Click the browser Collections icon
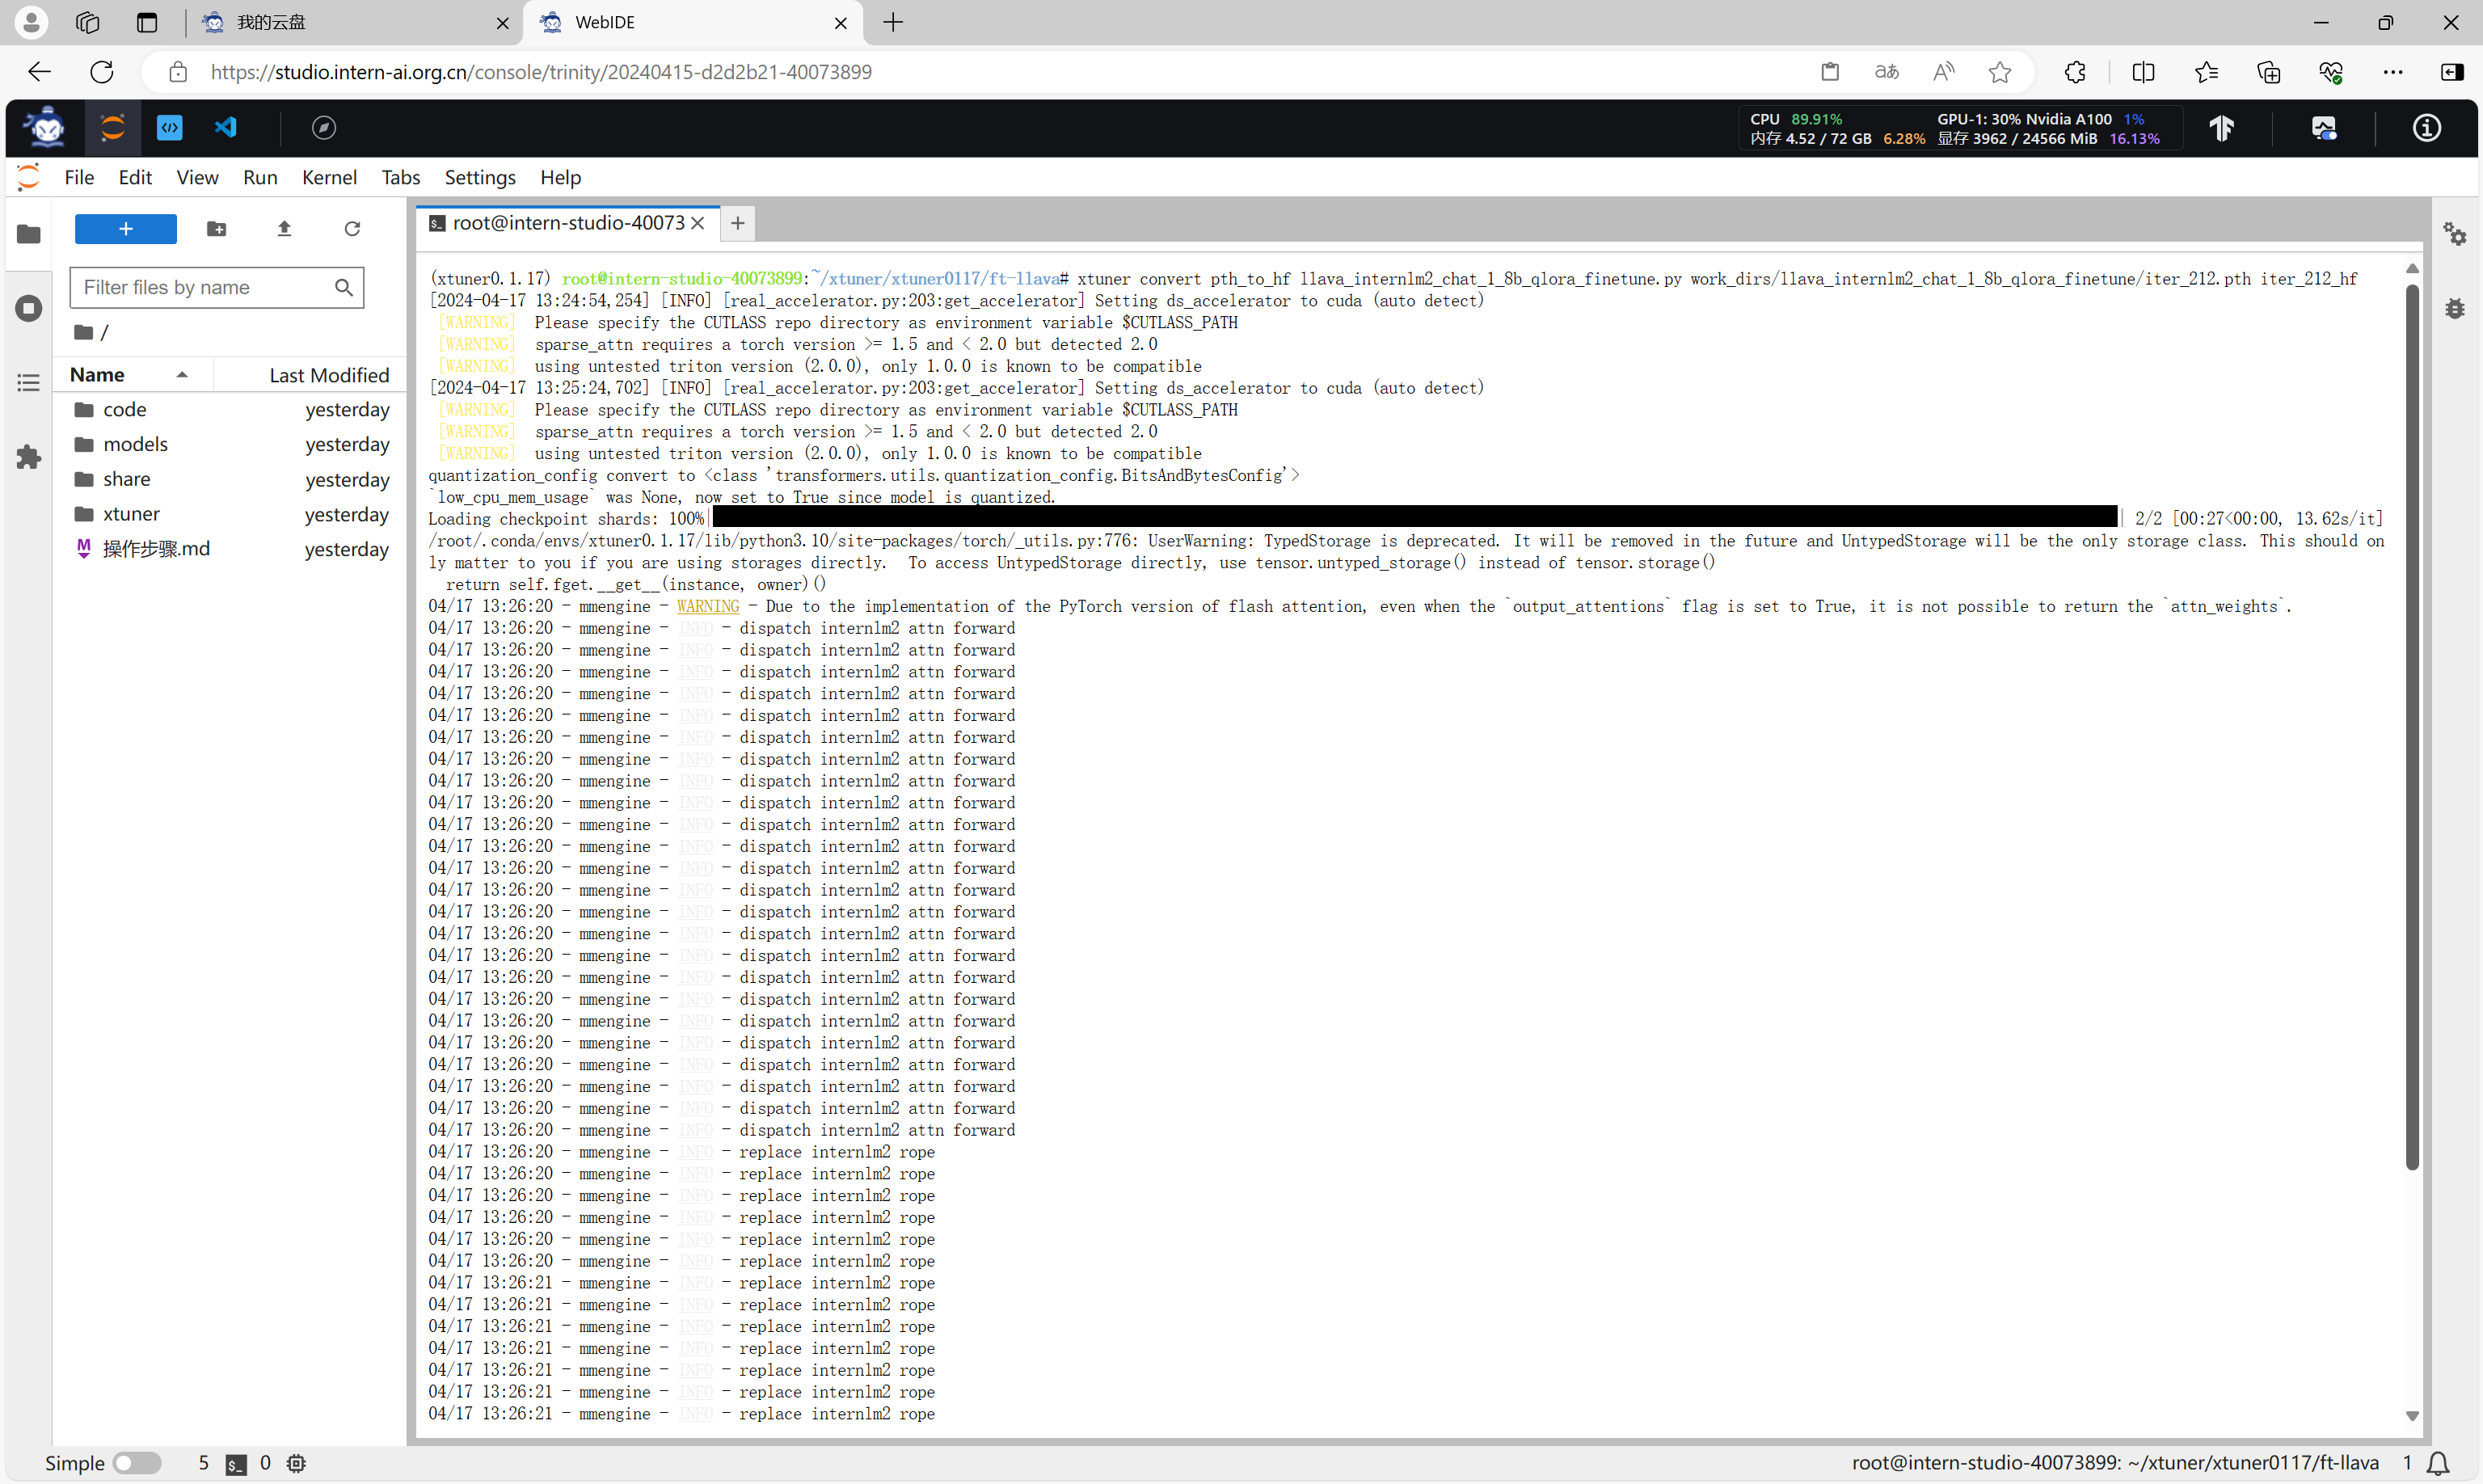 (2268, 72)
